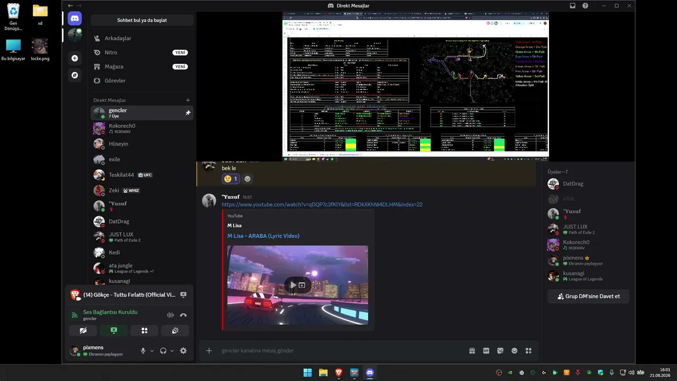677x381 pixels.
Task: Open the NVIDIA tray icon
Action: pos(510,373)
